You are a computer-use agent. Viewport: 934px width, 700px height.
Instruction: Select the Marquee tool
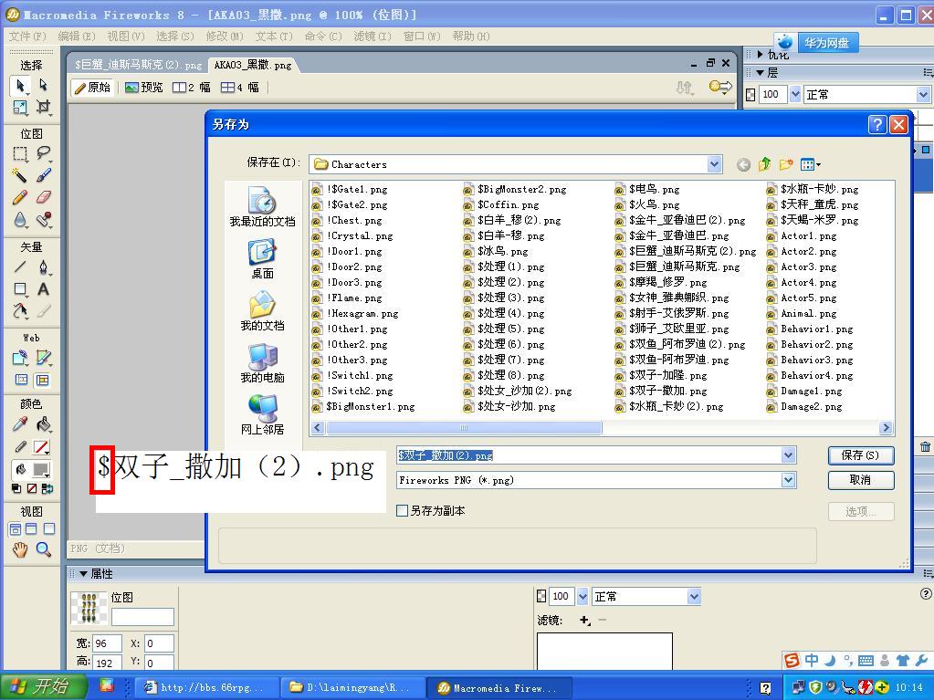pos(20,153)
